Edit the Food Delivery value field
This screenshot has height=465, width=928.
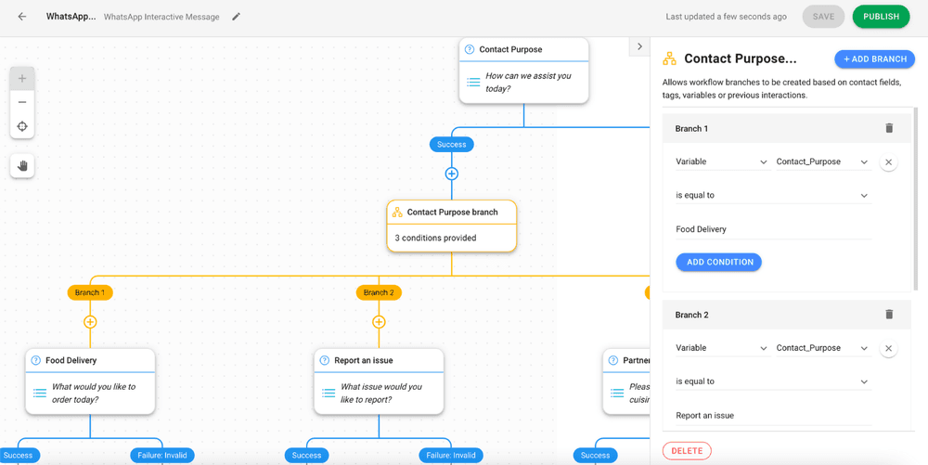pyautogui.click(x=774, y=229)
